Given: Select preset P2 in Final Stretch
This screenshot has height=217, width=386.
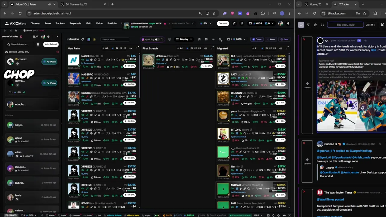Looking at the screenshot, I should 195,48.
